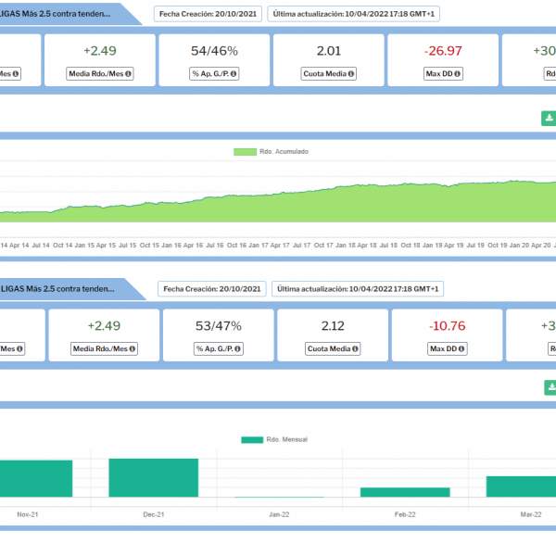This screenshot has height=556, width=556.
Task: Click info icon beside % Ap. G./P. under 54/46%
Action: (236, 73)
